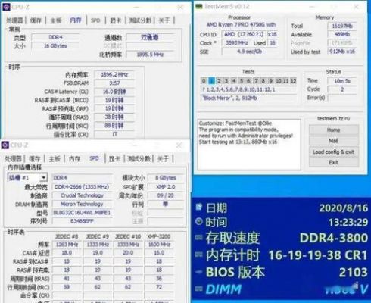Click the Crucial Technology manufacturer value
This screenshot has height=303, width=371.
coord(82,195)
